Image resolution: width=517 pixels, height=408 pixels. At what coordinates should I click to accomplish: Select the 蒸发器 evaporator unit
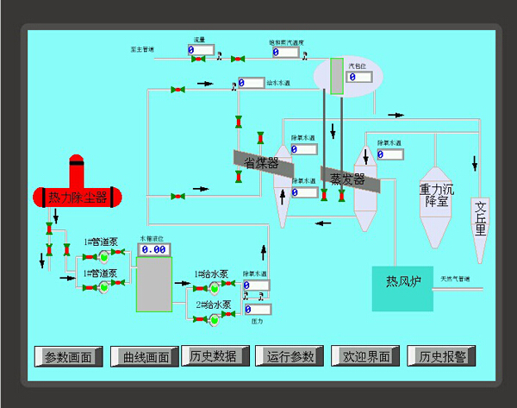point(348,179)
